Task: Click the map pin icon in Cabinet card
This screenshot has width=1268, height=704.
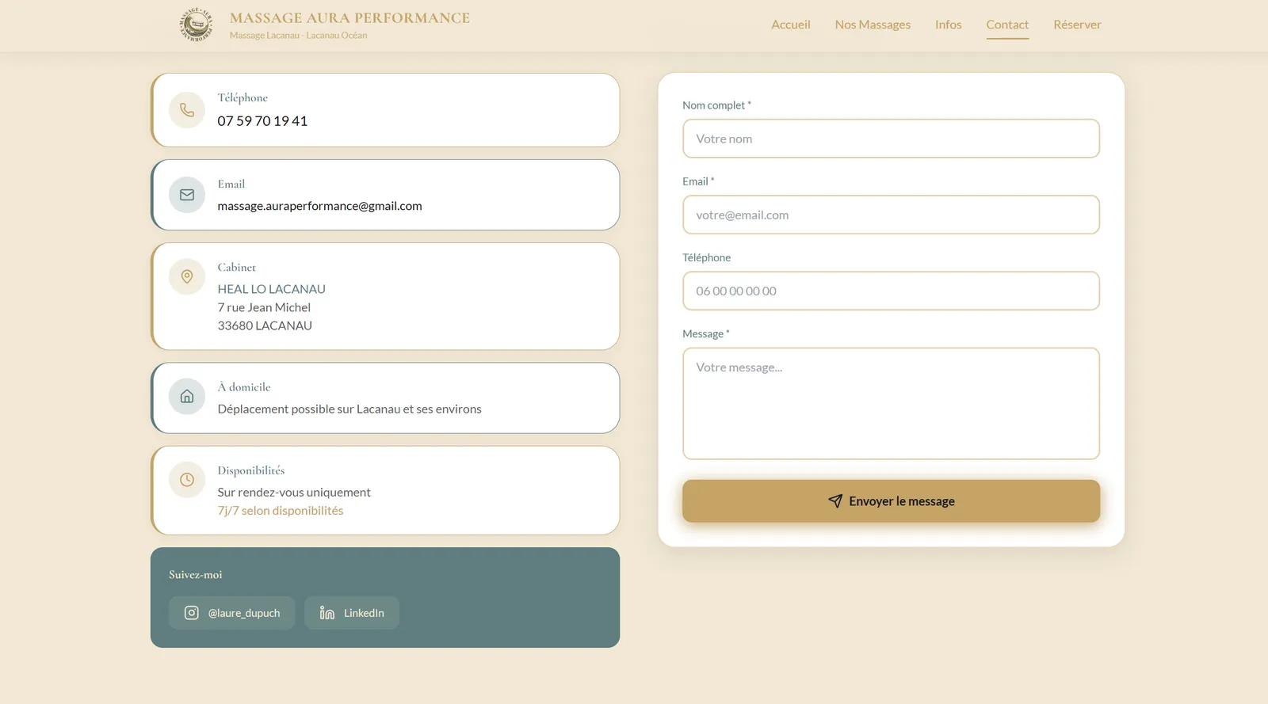Action: [187, 276]
